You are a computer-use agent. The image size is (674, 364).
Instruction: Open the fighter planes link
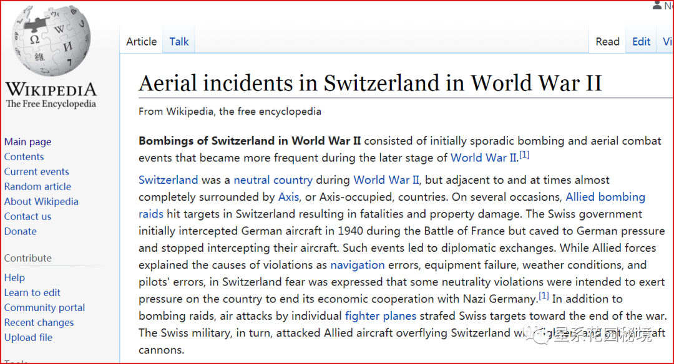(381, 316)
